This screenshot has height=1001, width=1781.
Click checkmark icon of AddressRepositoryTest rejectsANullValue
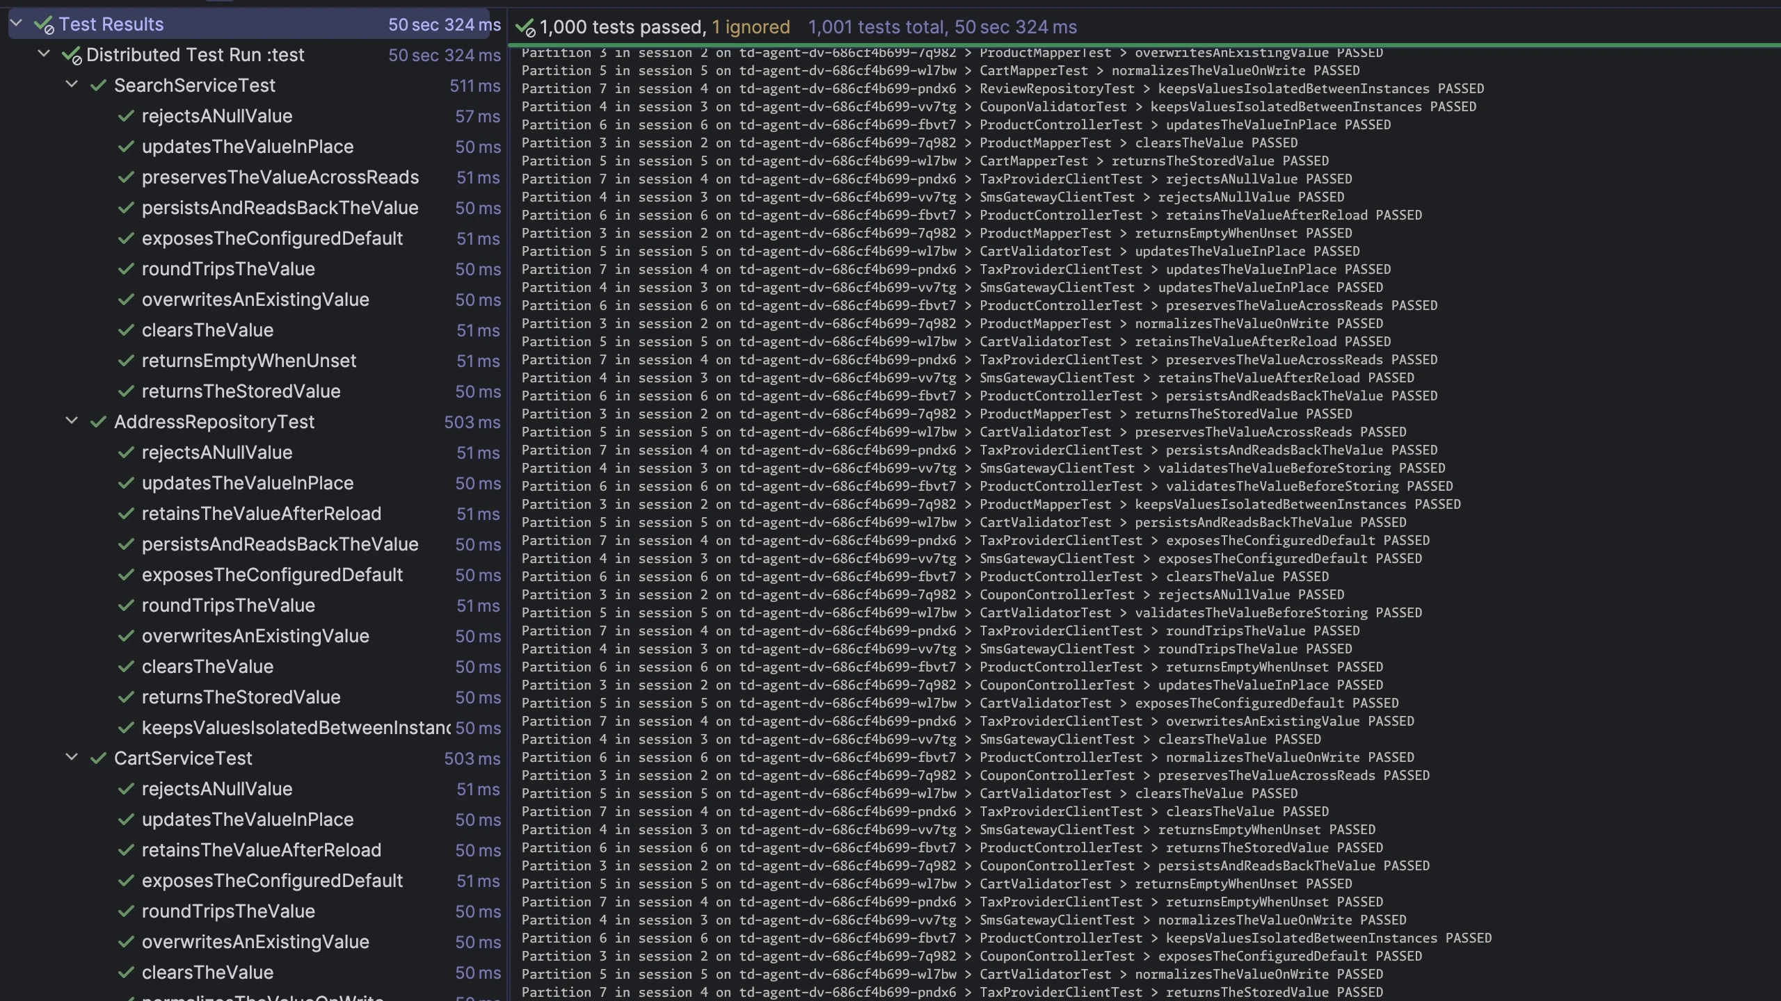pyautogui.click(x=126, y=453)
